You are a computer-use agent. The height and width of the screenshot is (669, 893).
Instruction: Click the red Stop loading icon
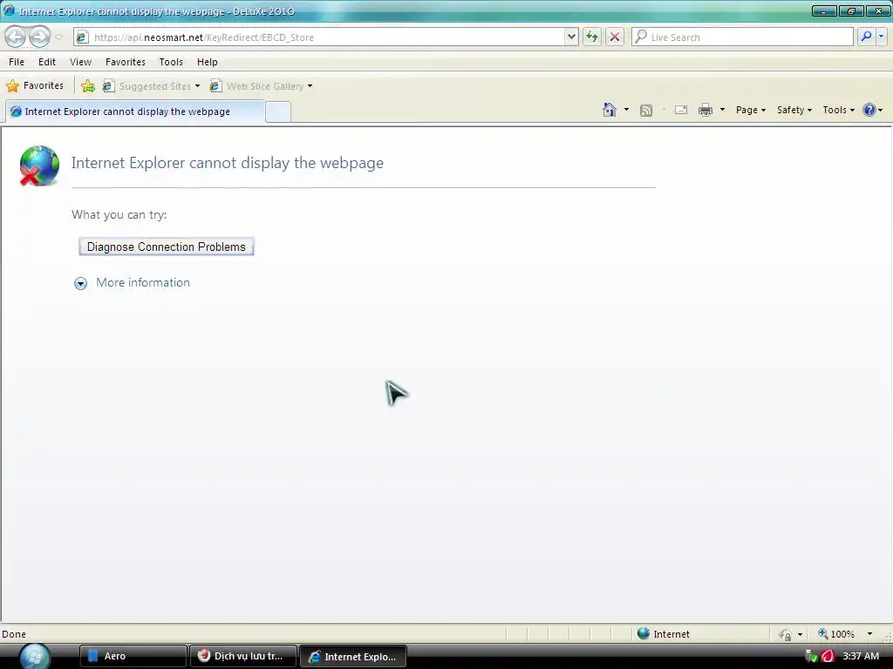(x=615, y=37)
